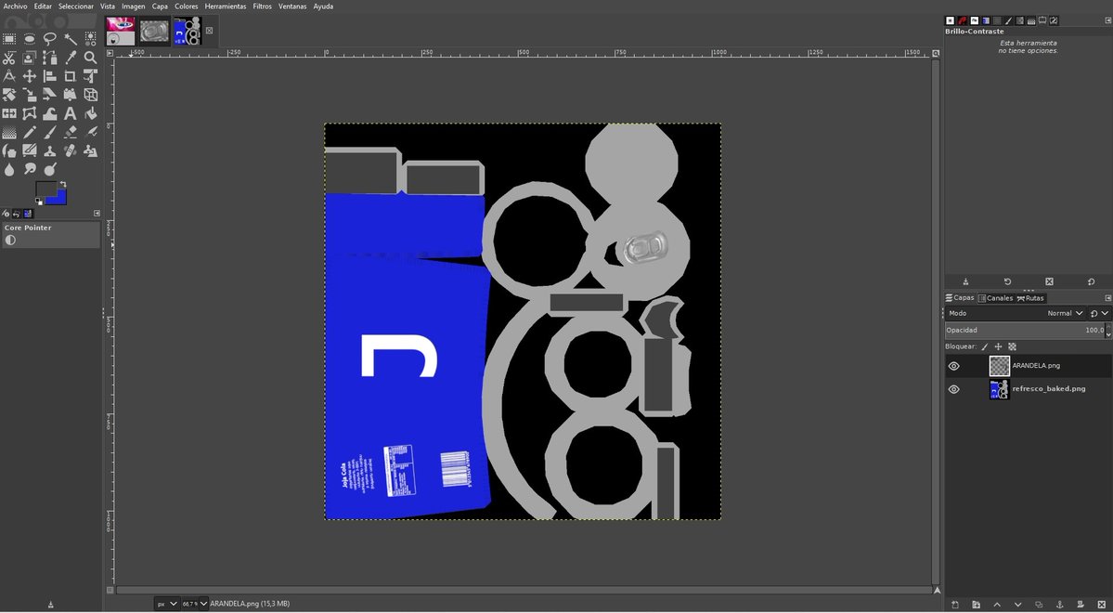1113x613 pixels.
Task: Select the Crop tool
Action: pyautogui.click(x=71, y=76)
